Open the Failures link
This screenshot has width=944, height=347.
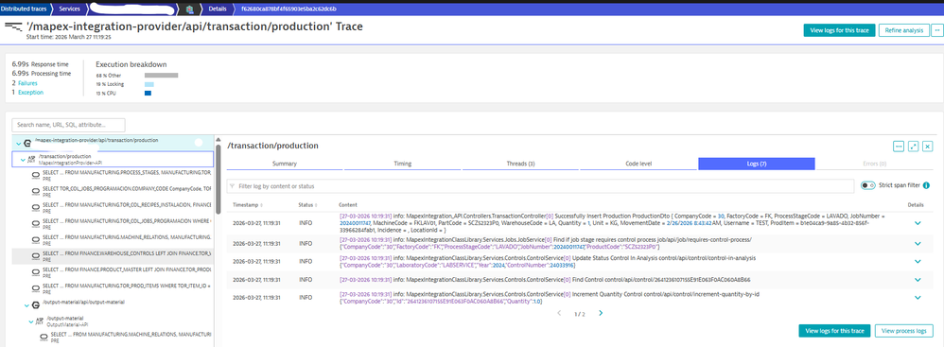28,83
